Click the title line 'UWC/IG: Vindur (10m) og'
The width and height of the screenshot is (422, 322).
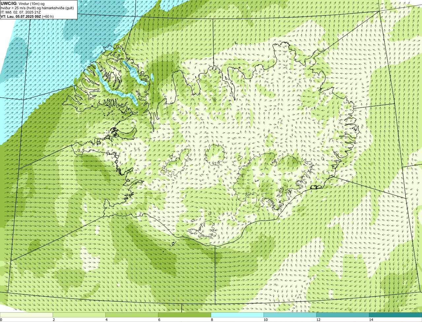coord(23,3)
